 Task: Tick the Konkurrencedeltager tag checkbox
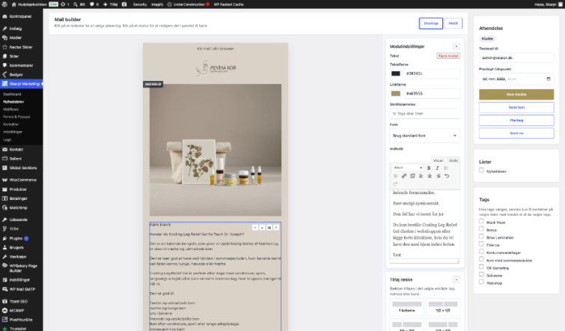pos(481,252)
